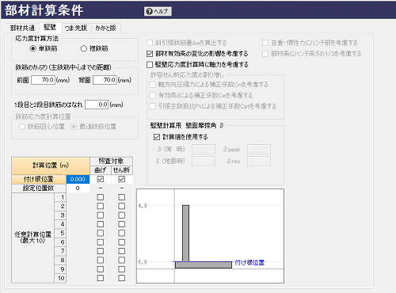The height and width of the screenshot is (293, 396).
Task: Check 曲げ box in row 2
Action: [101, 206]
